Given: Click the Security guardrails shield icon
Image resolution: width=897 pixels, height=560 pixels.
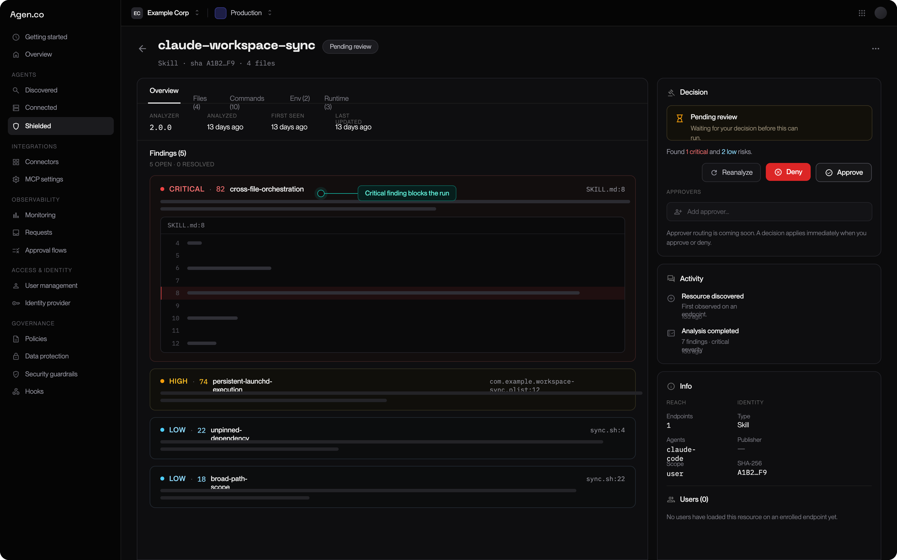Looking at the screenshot, I should coord(16,374).
